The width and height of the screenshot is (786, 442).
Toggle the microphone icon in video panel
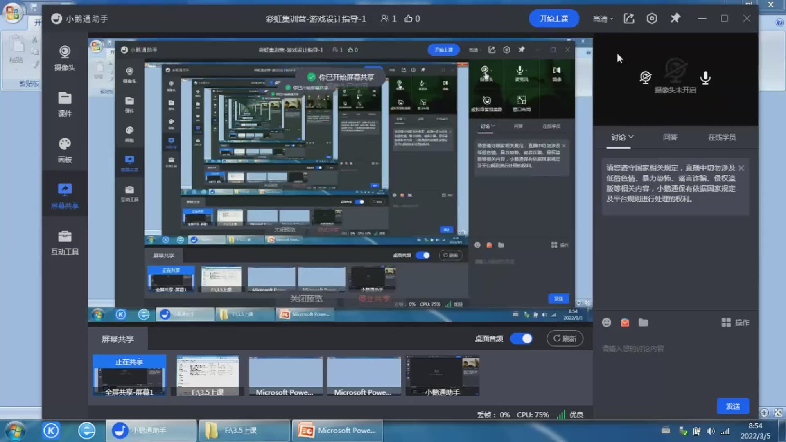[x=705, y=77]
